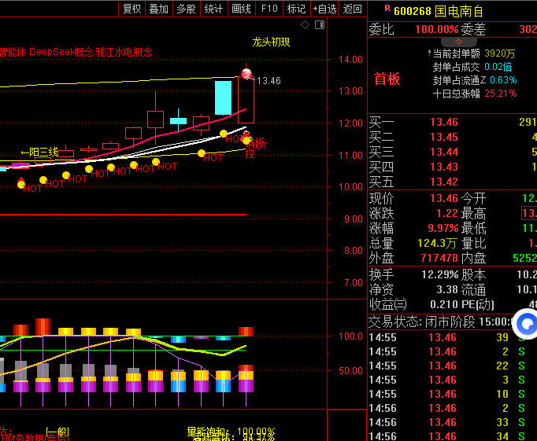Open the 叠加 overlay menu
This screenshot has height=441, width=537.
point(159,9)
